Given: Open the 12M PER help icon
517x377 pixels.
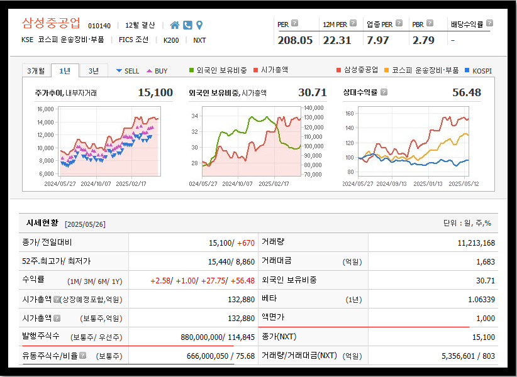Looking at the screenshot, I should pyautogui.click(x=353, y=23).
